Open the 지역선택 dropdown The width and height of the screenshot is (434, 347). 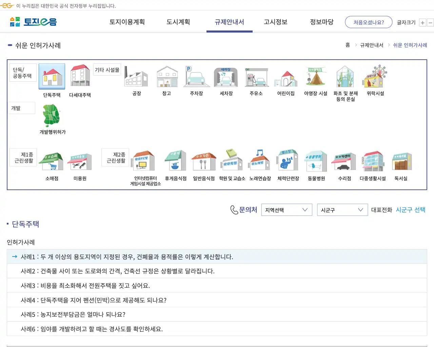pos(287,209)
